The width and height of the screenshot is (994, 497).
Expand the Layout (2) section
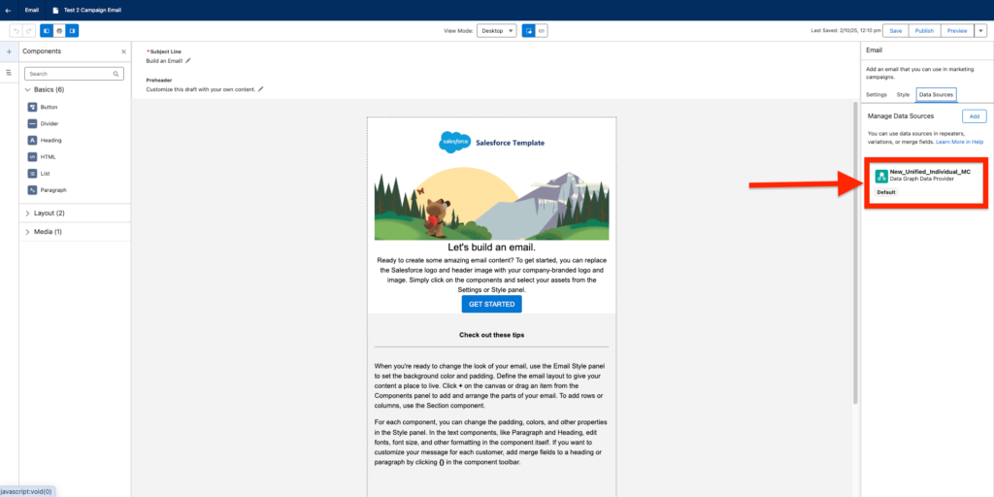tap(27, 213)
